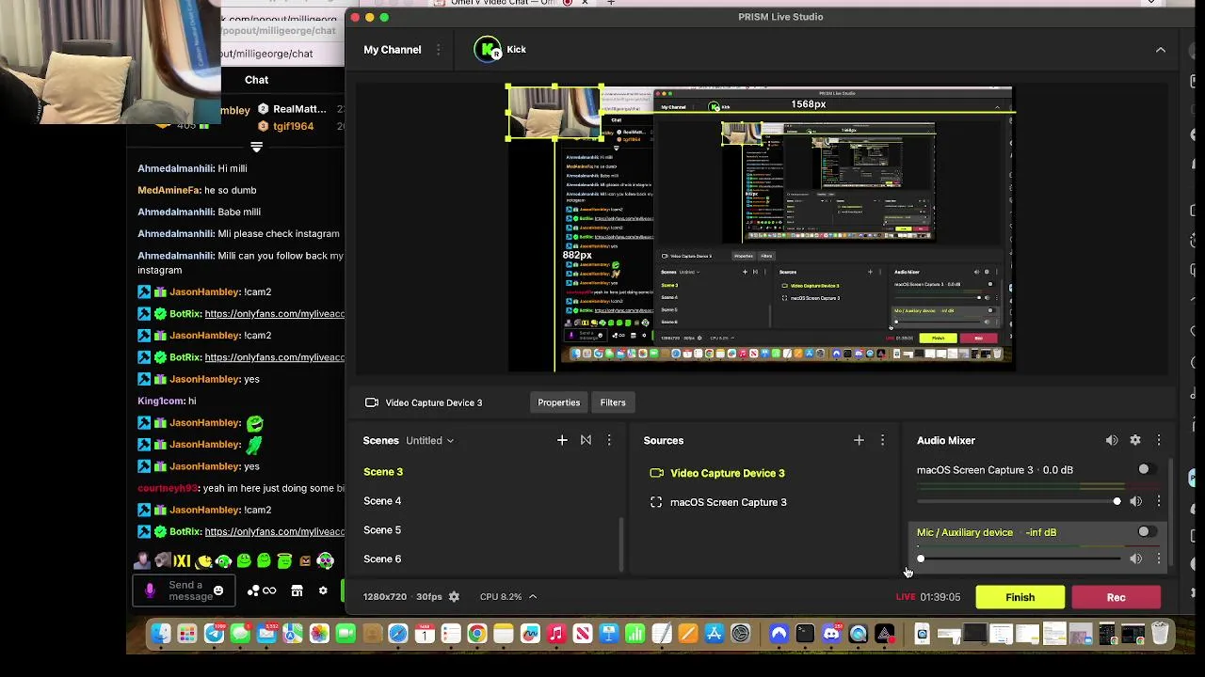
Task: Open chat settings gear icon
Action: (x=323, y=590)
